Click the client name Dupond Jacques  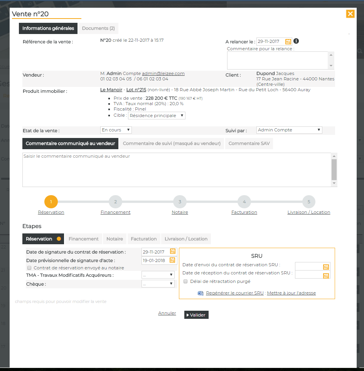(275, 73)
